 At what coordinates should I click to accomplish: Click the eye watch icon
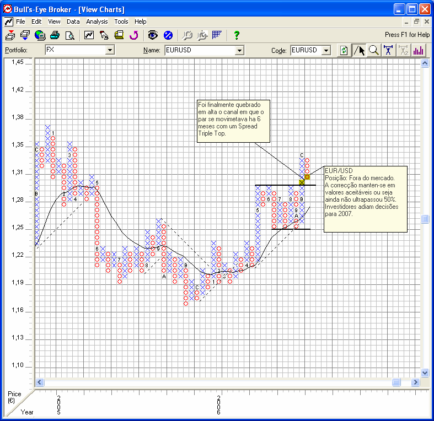[x=153, y=35]
